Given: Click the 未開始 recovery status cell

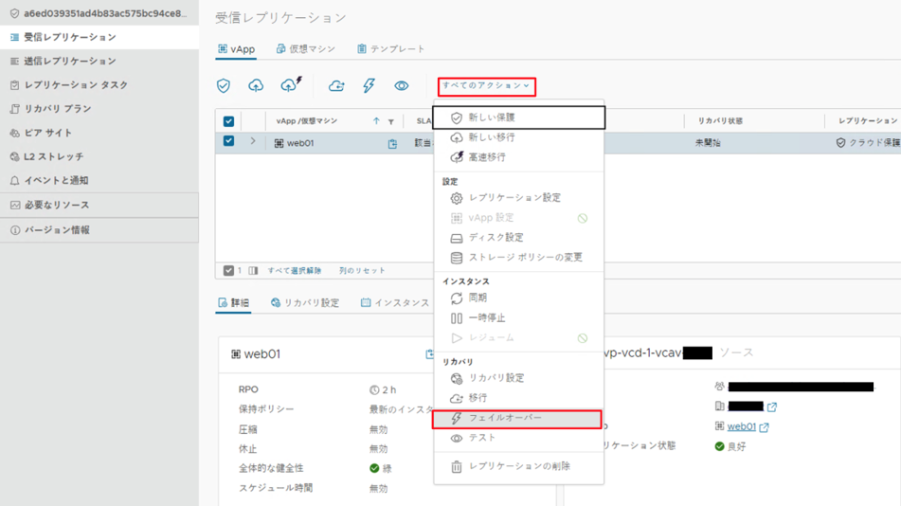Looking at the screenshot, I should click(x=708, y=142).
